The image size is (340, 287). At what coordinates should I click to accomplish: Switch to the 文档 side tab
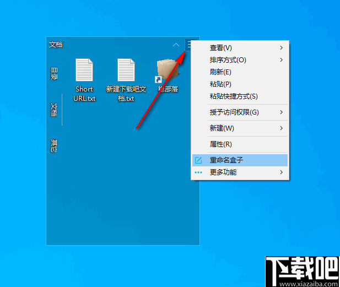coord(54,110)
